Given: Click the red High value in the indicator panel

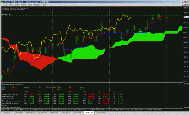Looking at the screenshot, I should tap(70, 89).
